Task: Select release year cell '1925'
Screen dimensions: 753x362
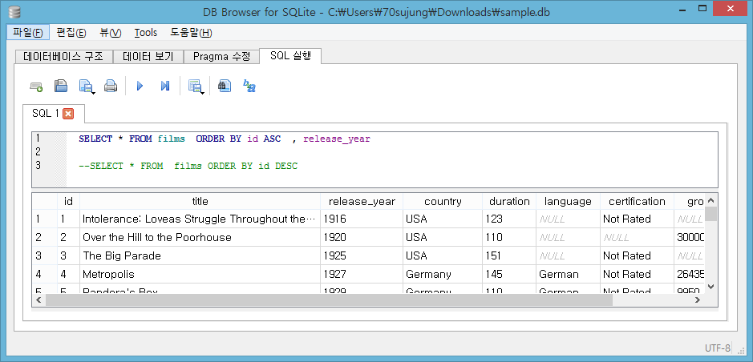Action: 362,256
